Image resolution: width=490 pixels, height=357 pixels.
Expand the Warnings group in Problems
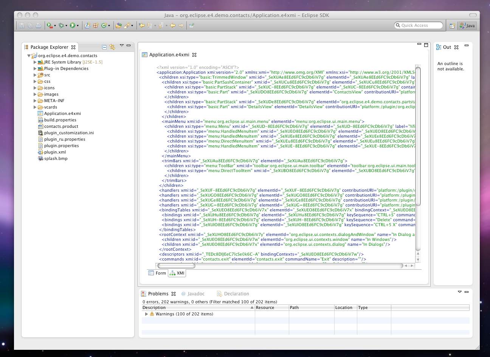click(x=146, y=314)
